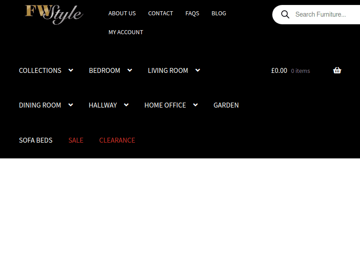Expand the LIVING ROOM chevron
Screen dimensions: 360x270
coord(198,70)
